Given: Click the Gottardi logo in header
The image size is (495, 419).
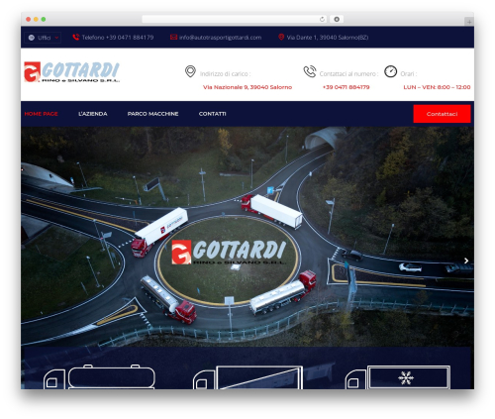Looking at the screenshot, I should [71, 71].
